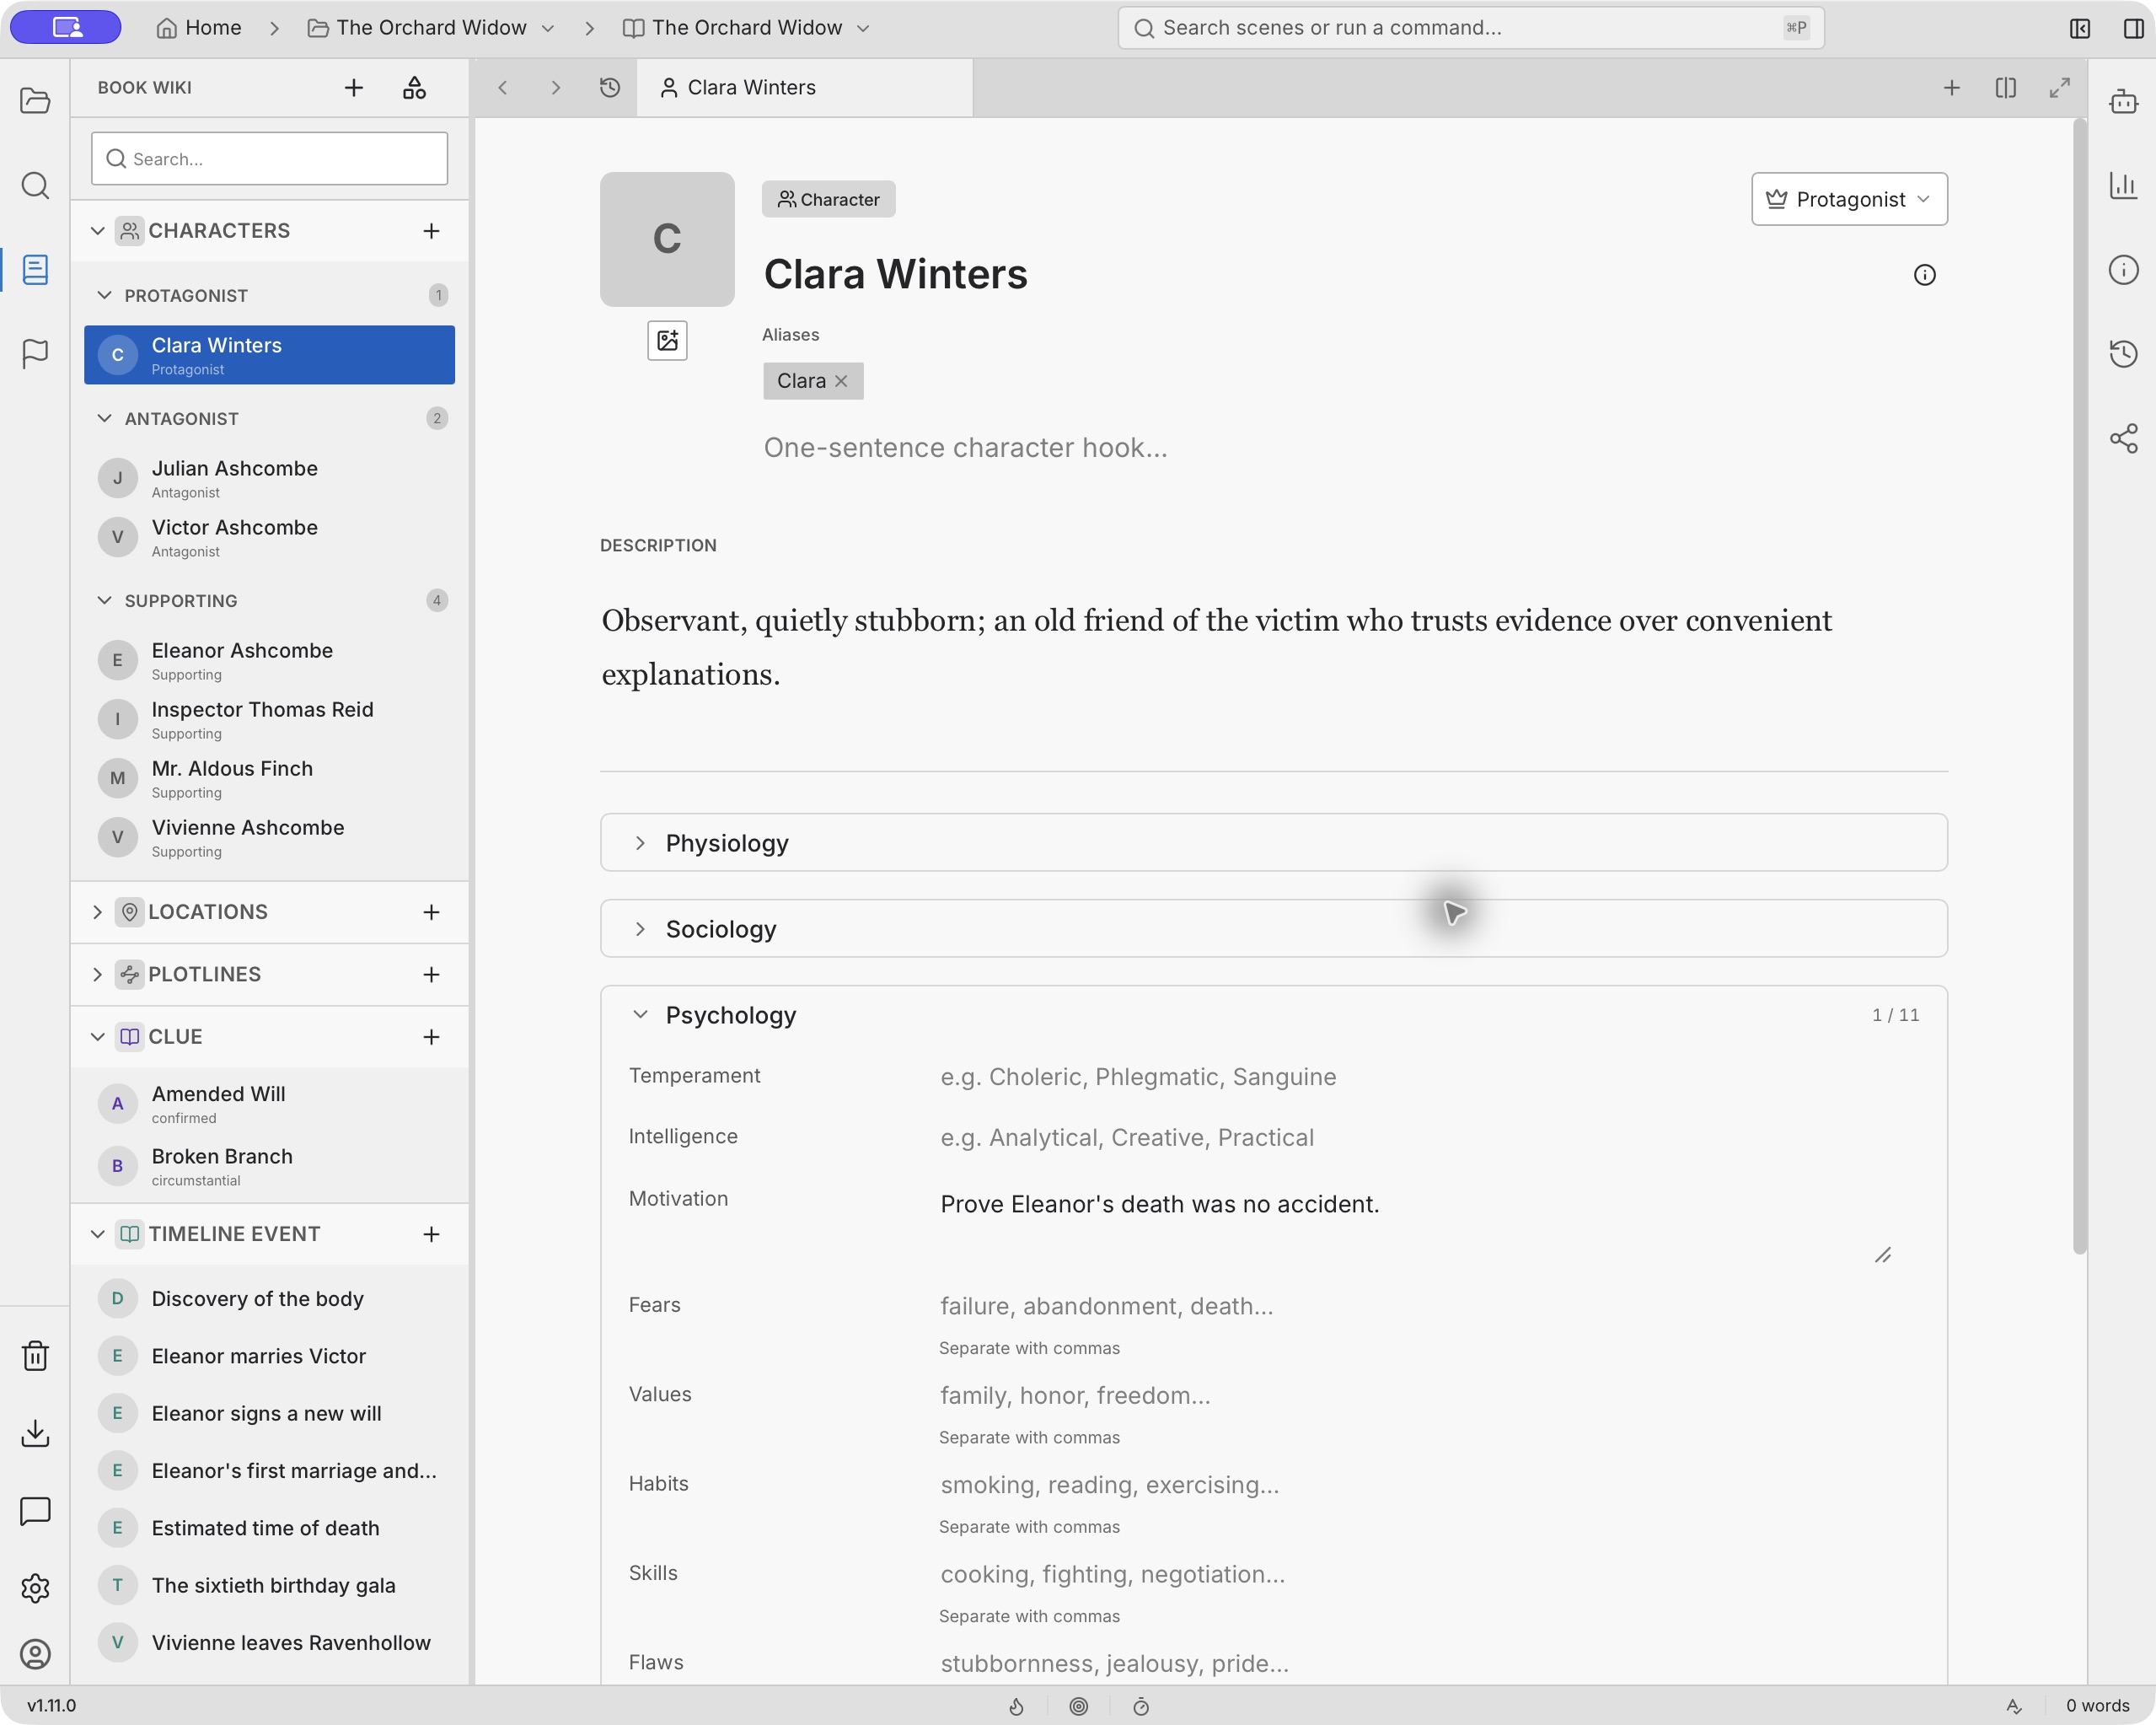Open the AI assistant robot icon

tap(2123, 101)
